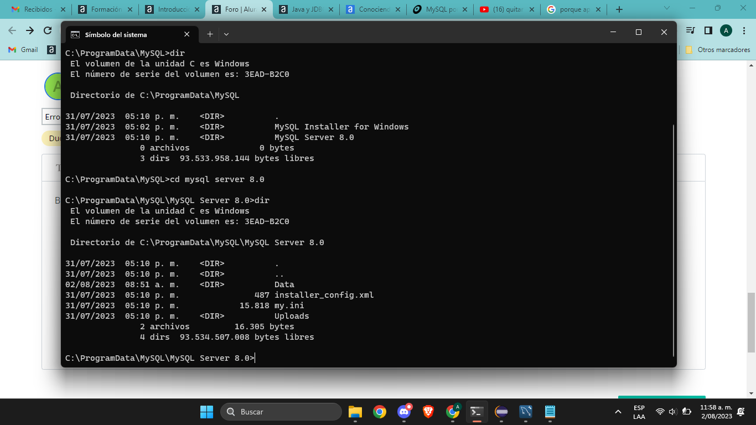756x425 pixels.
Task: Click the terminal's vertical scrollbar
Action: pyautogui.click(x=673, y=241)
